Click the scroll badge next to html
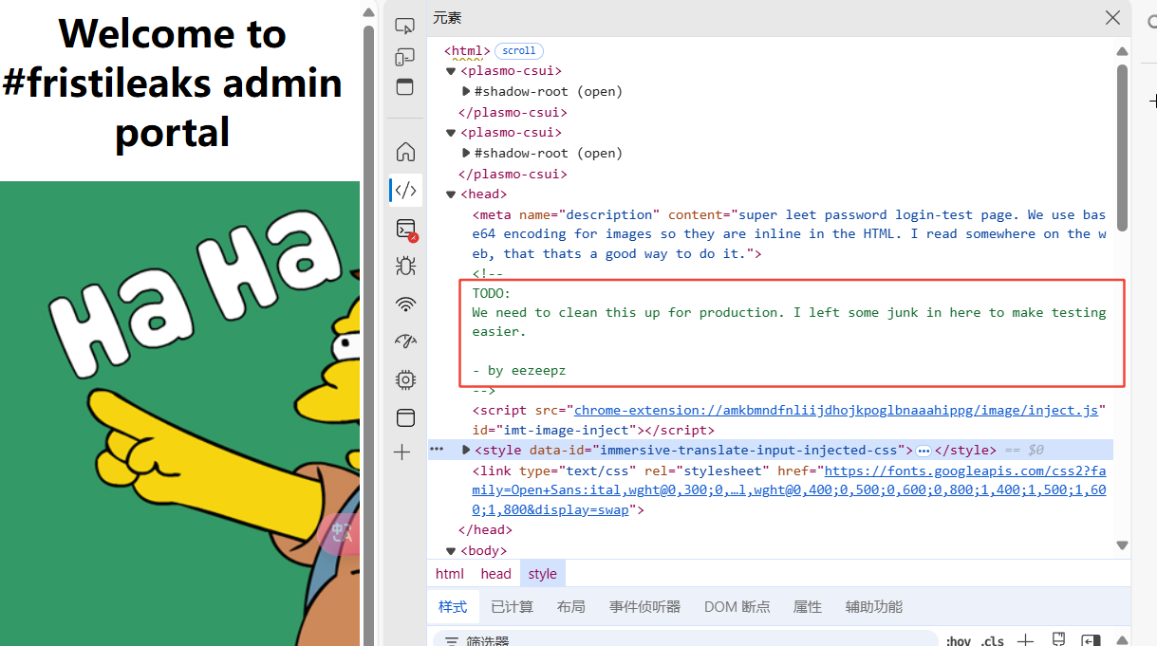The height and width of the screenshot is (646, 1157). point(519,51)
